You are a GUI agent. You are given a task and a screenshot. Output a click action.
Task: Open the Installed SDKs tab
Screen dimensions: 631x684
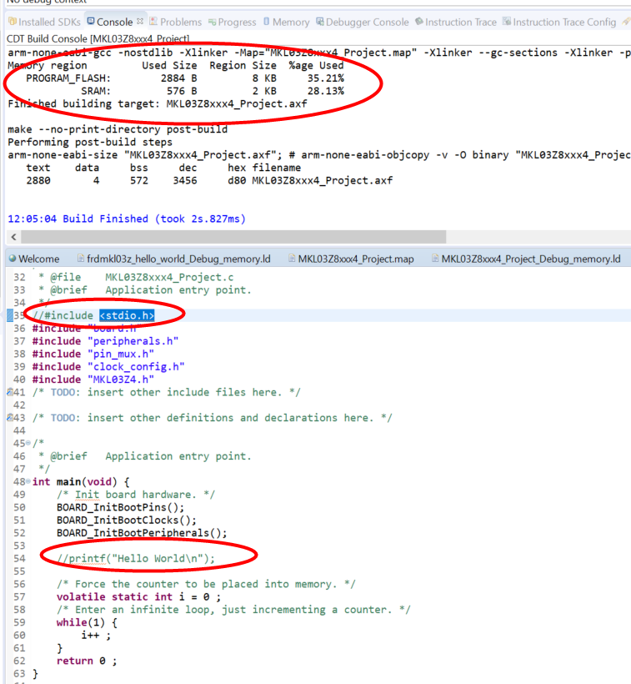(44, 22)
